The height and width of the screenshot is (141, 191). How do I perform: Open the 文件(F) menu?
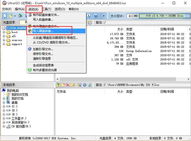click(x=7, y=9)
